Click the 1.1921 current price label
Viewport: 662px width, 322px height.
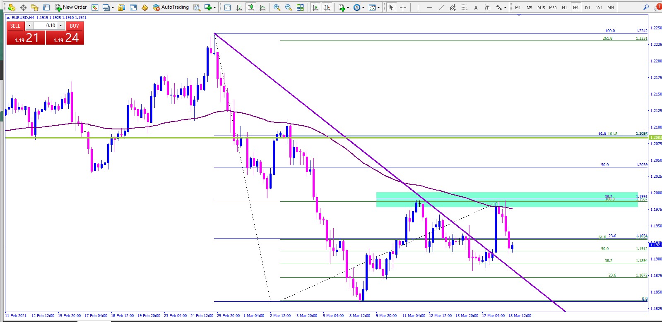[656, 245]
